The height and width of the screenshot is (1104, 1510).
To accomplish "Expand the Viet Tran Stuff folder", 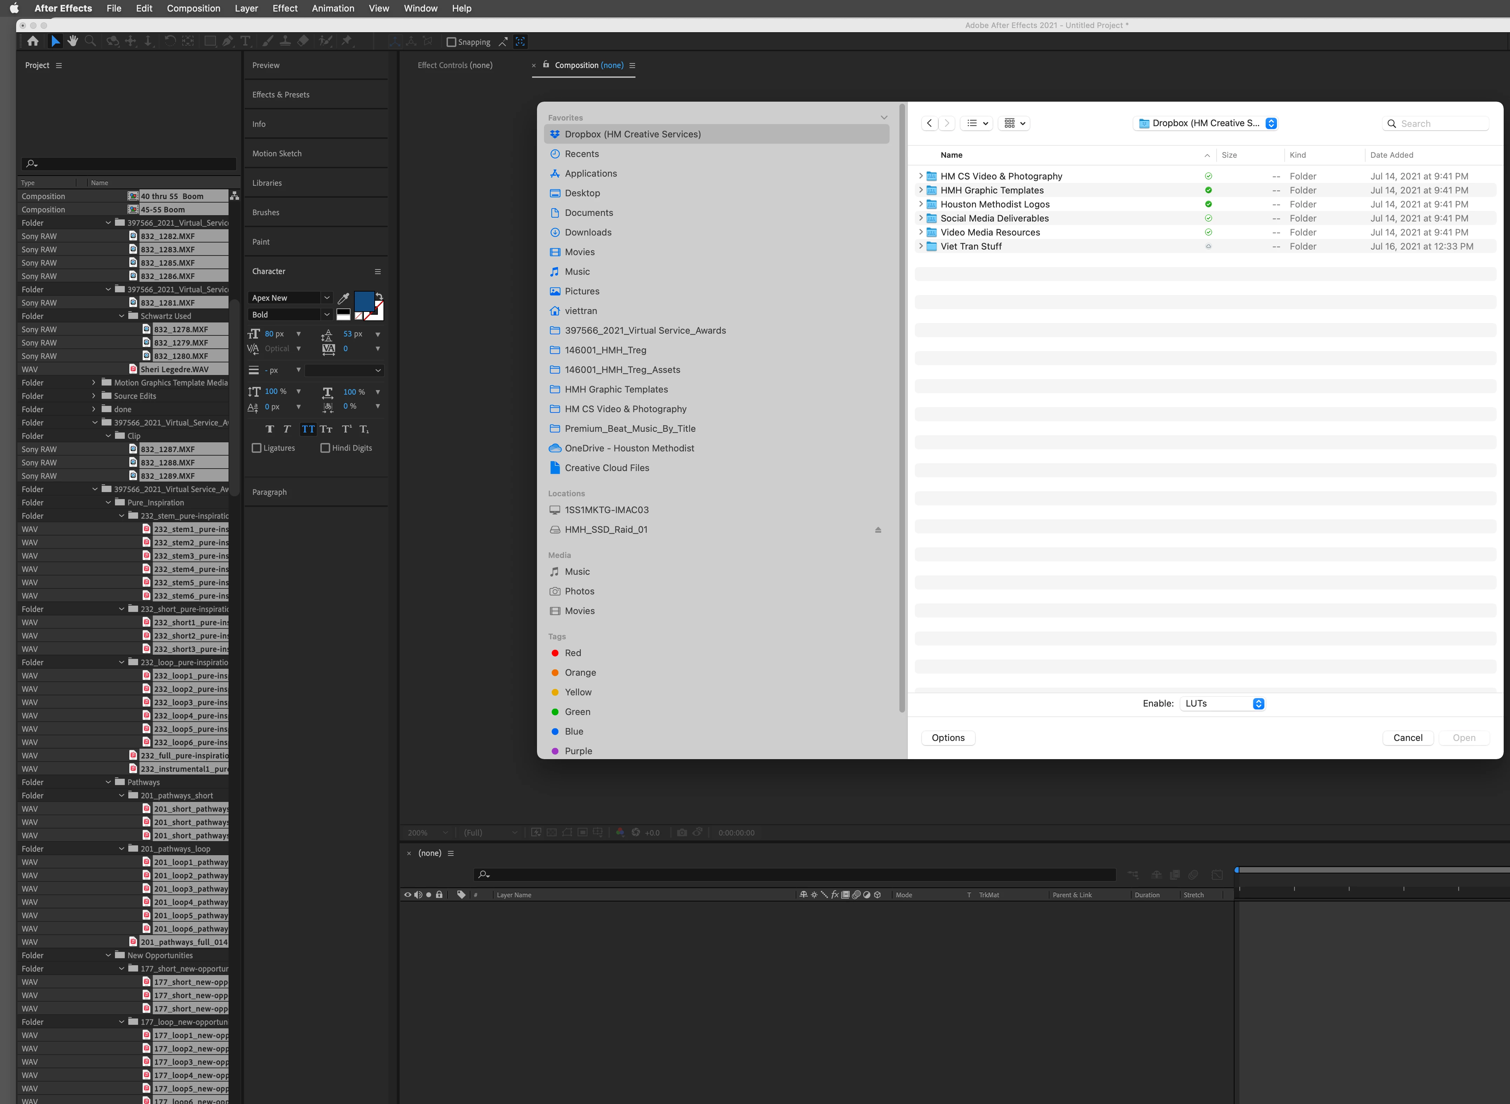I will point(920,246).
